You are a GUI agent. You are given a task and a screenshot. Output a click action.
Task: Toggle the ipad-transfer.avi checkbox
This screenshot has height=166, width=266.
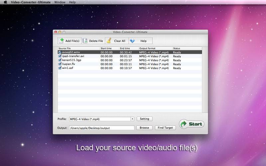tap(60, 56)
